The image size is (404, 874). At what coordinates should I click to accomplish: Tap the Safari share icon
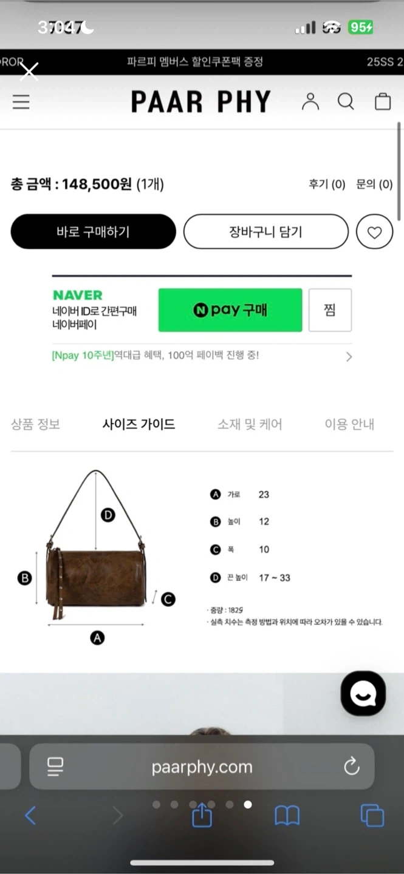(202, 814)
